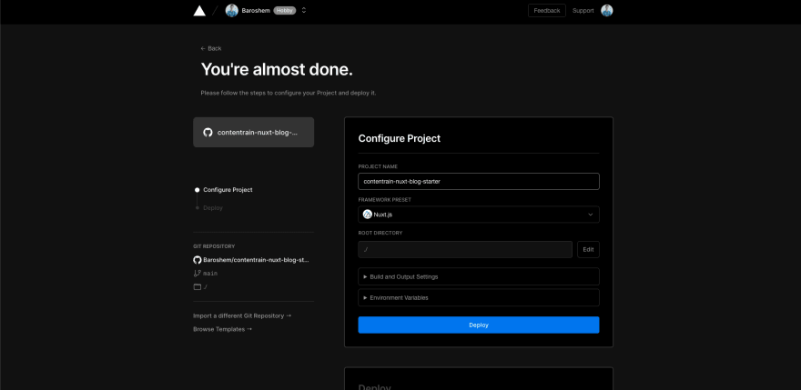
Task: Click the Hobby plan badge
Action: 285,10
